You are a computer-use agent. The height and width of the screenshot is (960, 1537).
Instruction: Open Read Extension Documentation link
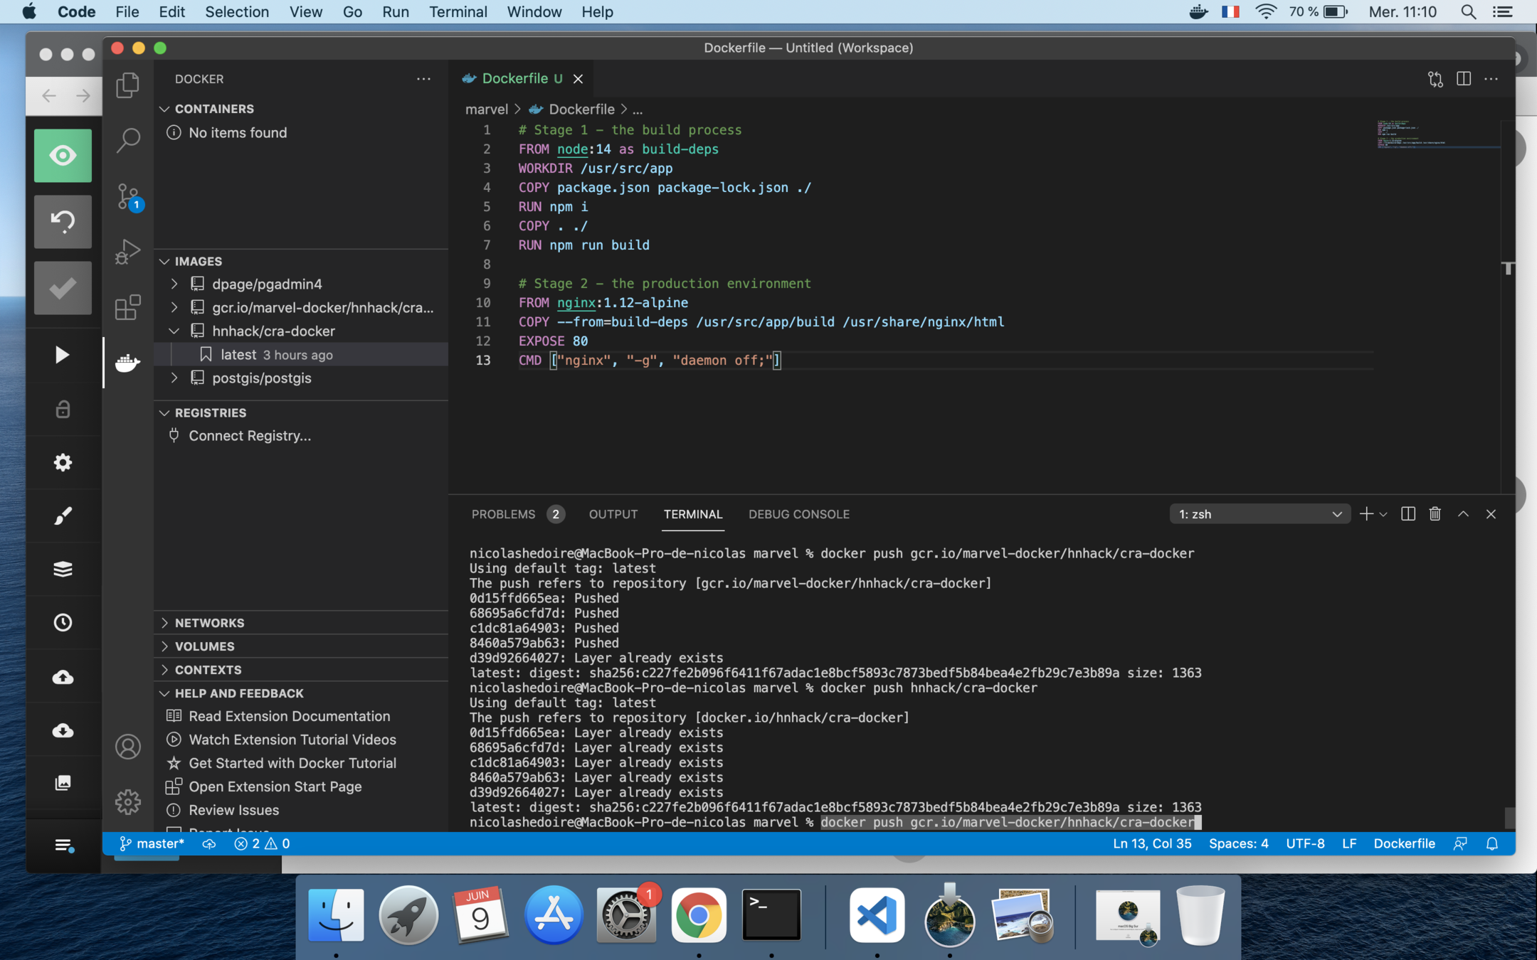tap(289, 716)
